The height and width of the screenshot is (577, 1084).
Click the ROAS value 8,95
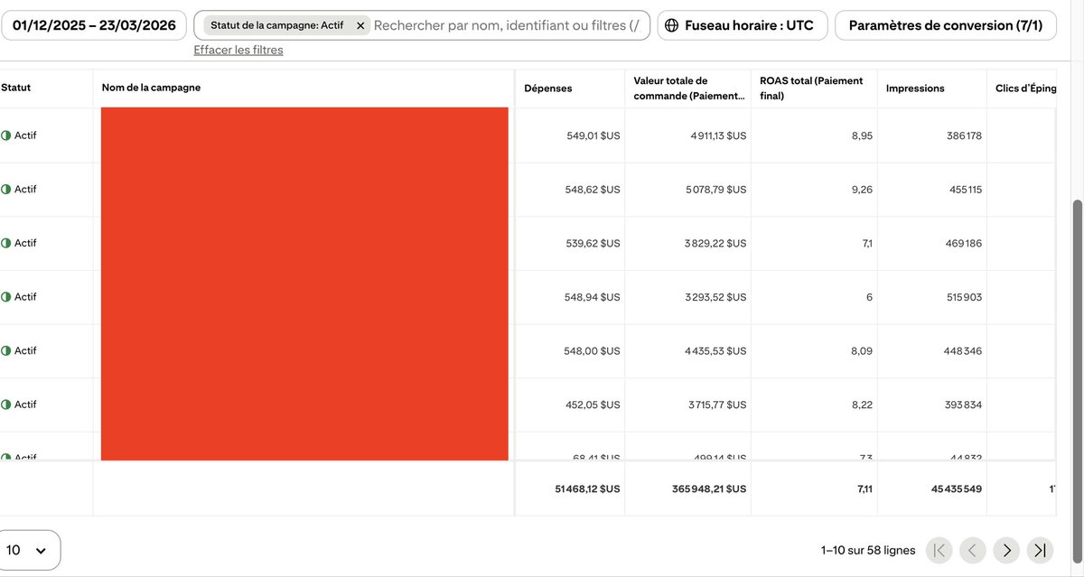click(x=862, y=135)
